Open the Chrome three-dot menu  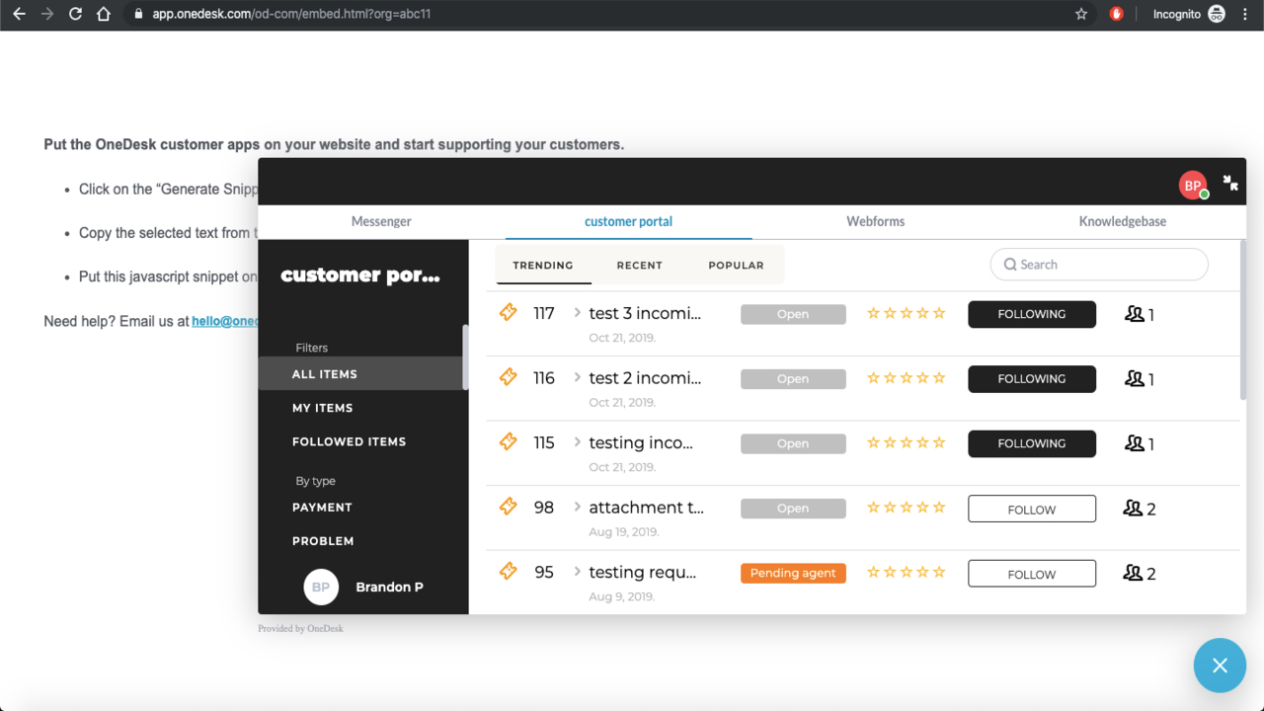point(1245,14)
